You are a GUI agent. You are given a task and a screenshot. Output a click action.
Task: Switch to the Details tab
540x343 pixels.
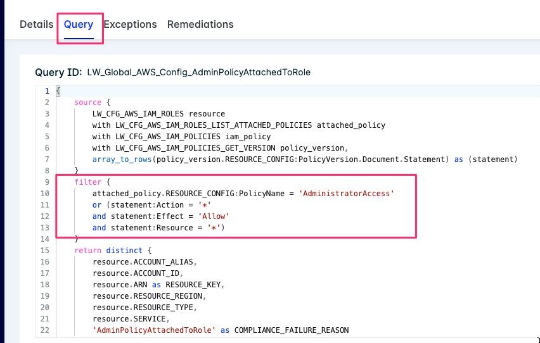(x=36, y=25)
